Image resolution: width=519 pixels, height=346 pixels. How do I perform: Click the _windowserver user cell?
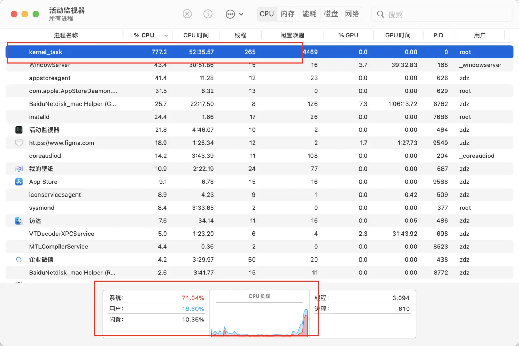pyautogui.click(x=480, y=65)
